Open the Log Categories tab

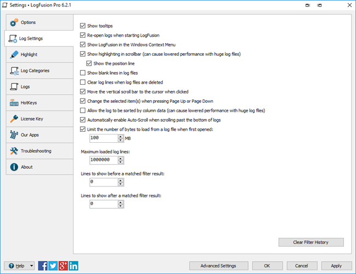(x=39, y=71)
